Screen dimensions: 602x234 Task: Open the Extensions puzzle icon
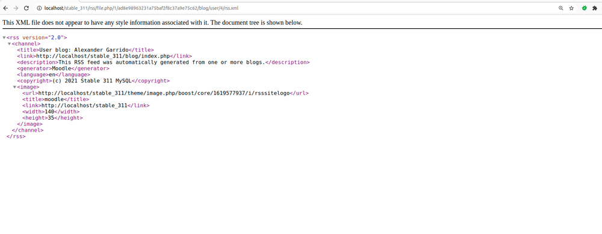click(x=595, y=8)
